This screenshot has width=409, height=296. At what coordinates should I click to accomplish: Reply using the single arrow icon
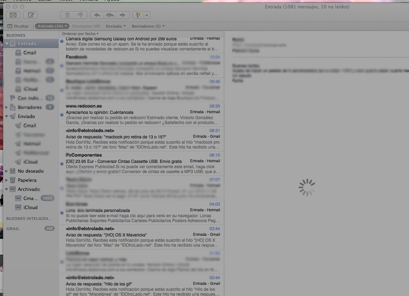(97, 15)
